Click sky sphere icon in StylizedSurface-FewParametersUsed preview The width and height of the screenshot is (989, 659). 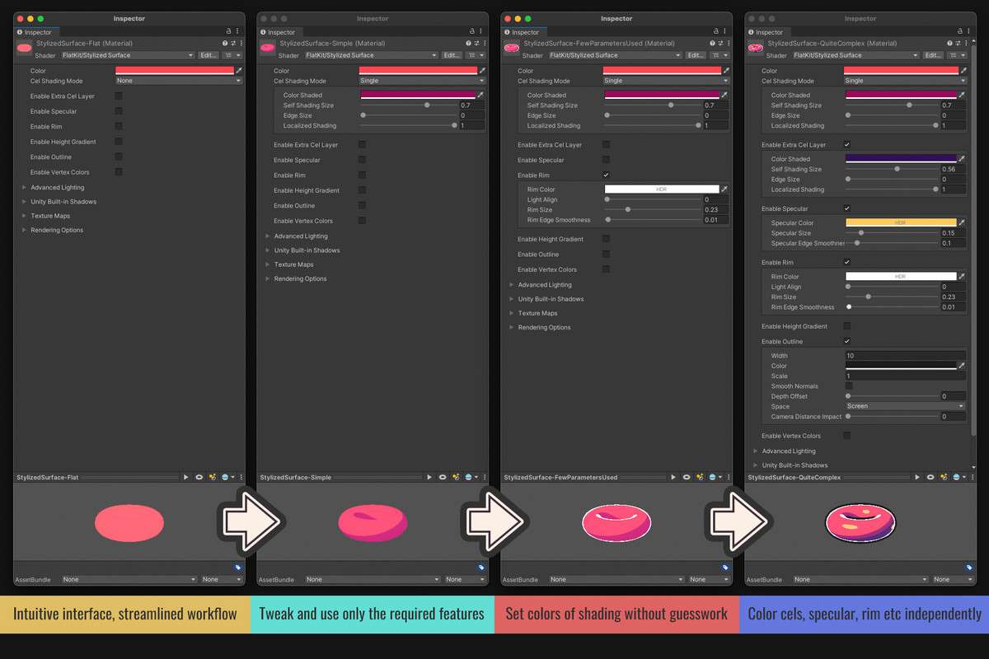tap(713, 477)
